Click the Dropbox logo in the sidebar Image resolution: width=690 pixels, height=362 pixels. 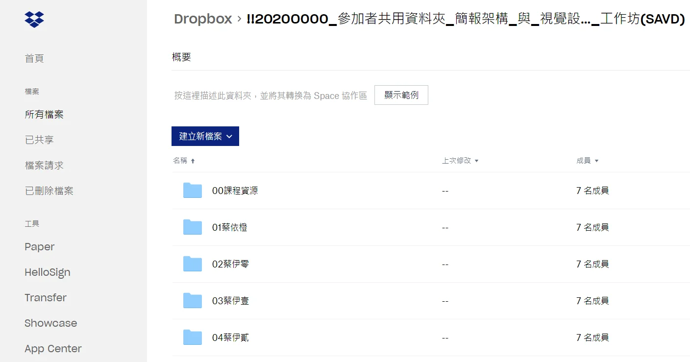point(34,19)
